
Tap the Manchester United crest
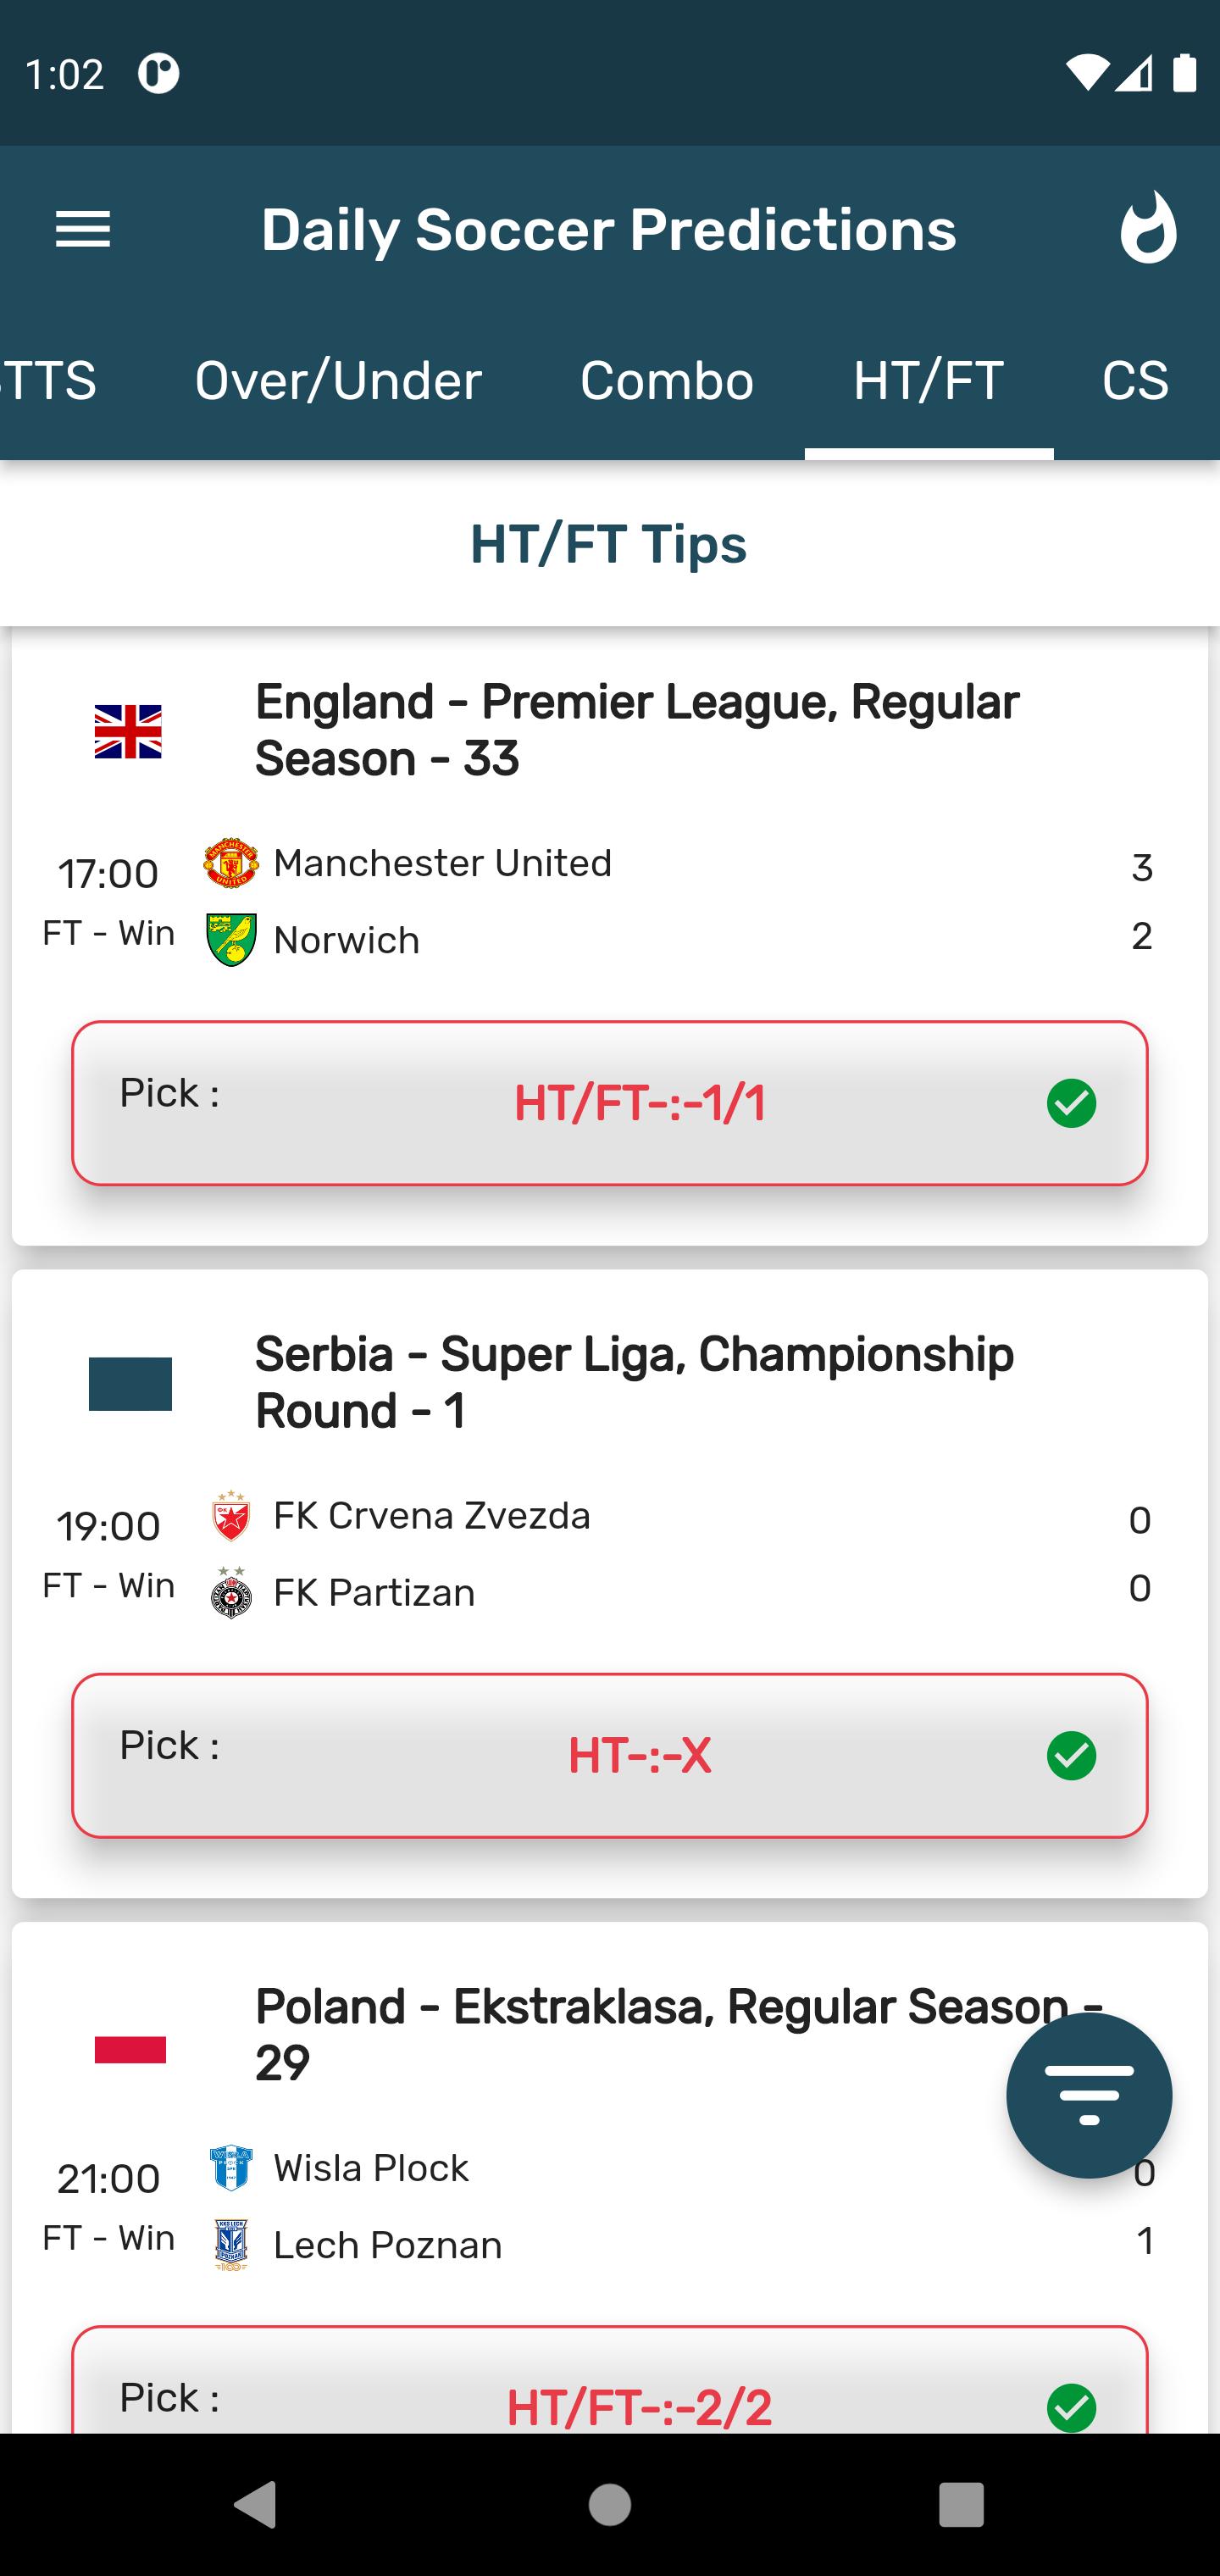[x=231, y=863]
